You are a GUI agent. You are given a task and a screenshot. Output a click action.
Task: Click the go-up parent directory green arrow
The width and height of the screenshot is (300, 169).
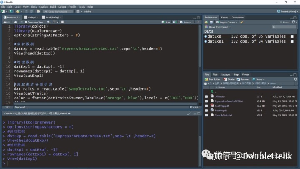click(212, 91)
